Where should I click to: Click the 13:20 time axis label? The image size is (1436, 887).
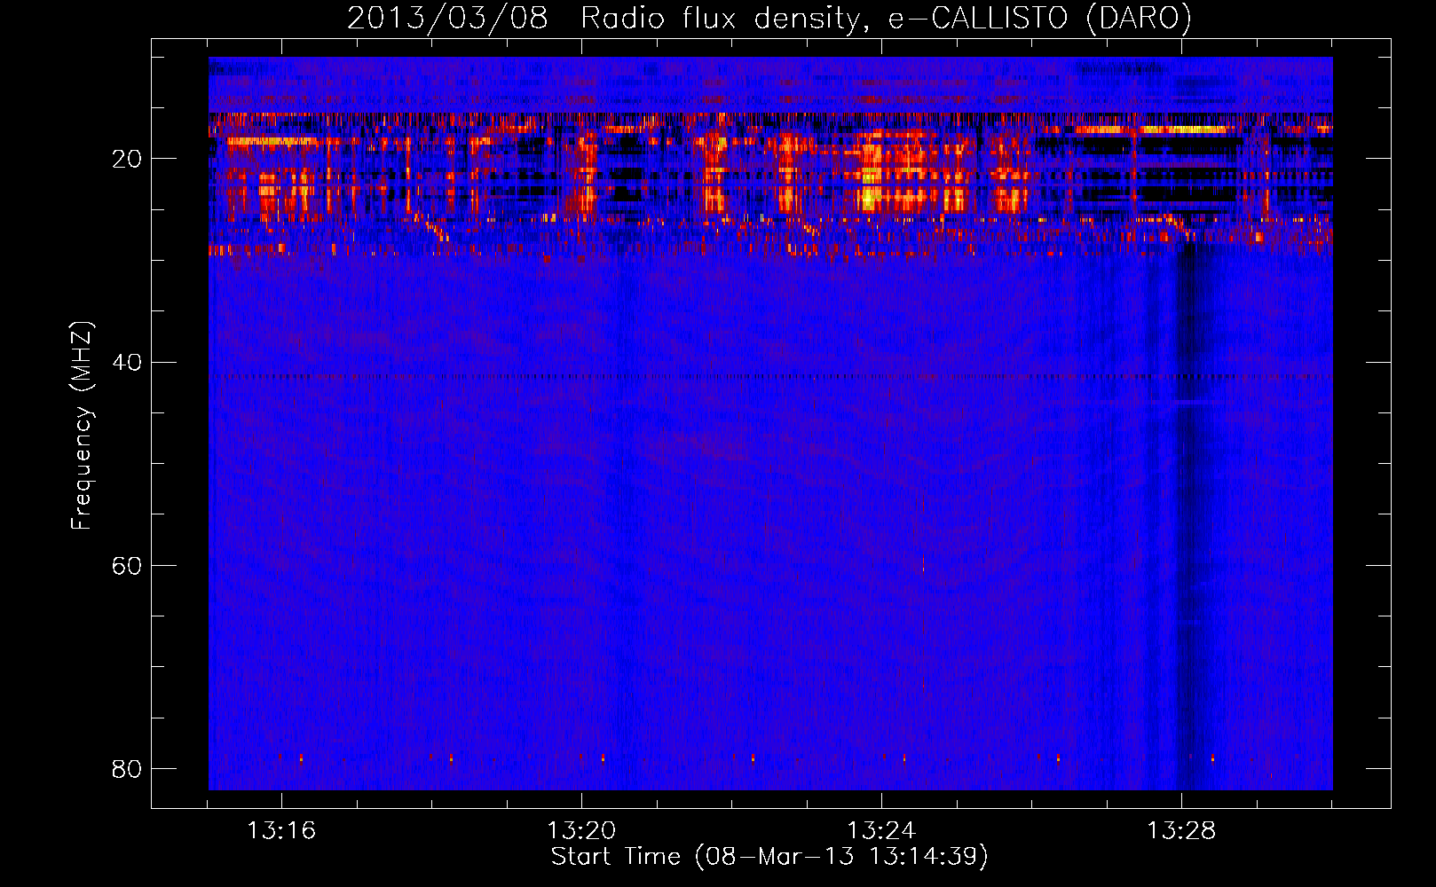tap(581, 831)
